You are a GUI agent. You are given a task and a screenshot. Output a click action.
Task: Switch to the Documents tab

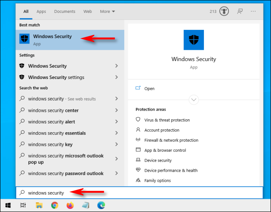(x=65, y=12)
